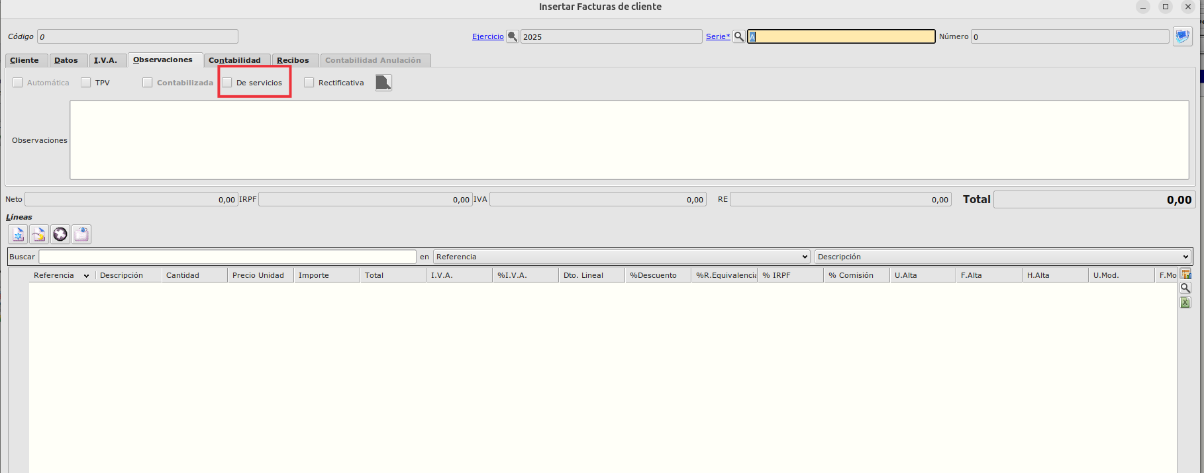The image size is (1204, 473).
Task: Open the Contabilidad tab
Action: pos(234,60)
